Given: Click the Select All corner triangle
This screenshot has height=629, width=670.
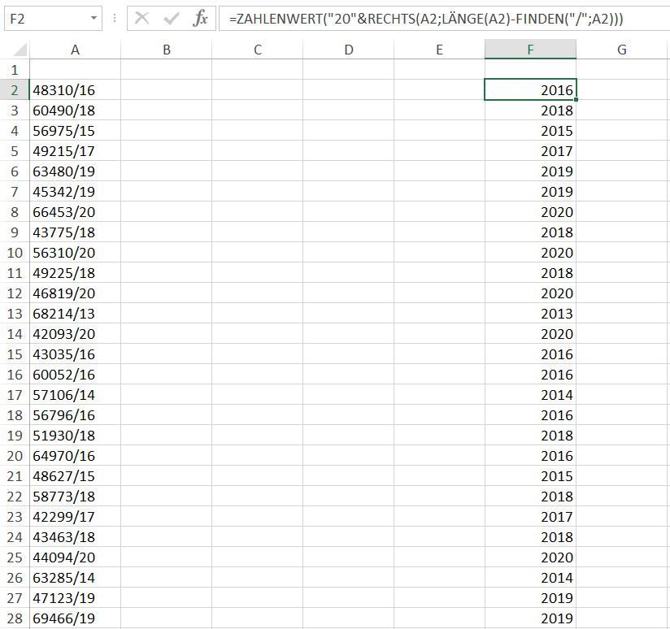Looking at the screenshot, I should [x=20, y=50].
